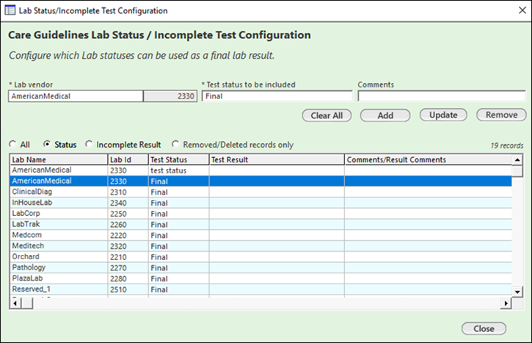Select the Reserved_1 row
The width and height of the screenshot is (532, 343).
point(261,289)
